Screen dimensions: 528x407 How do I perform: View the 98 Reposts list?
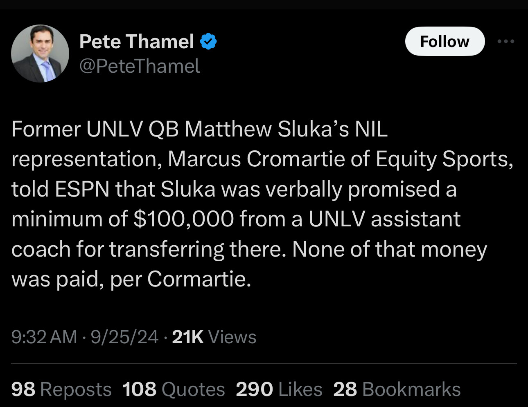(61, 389)
